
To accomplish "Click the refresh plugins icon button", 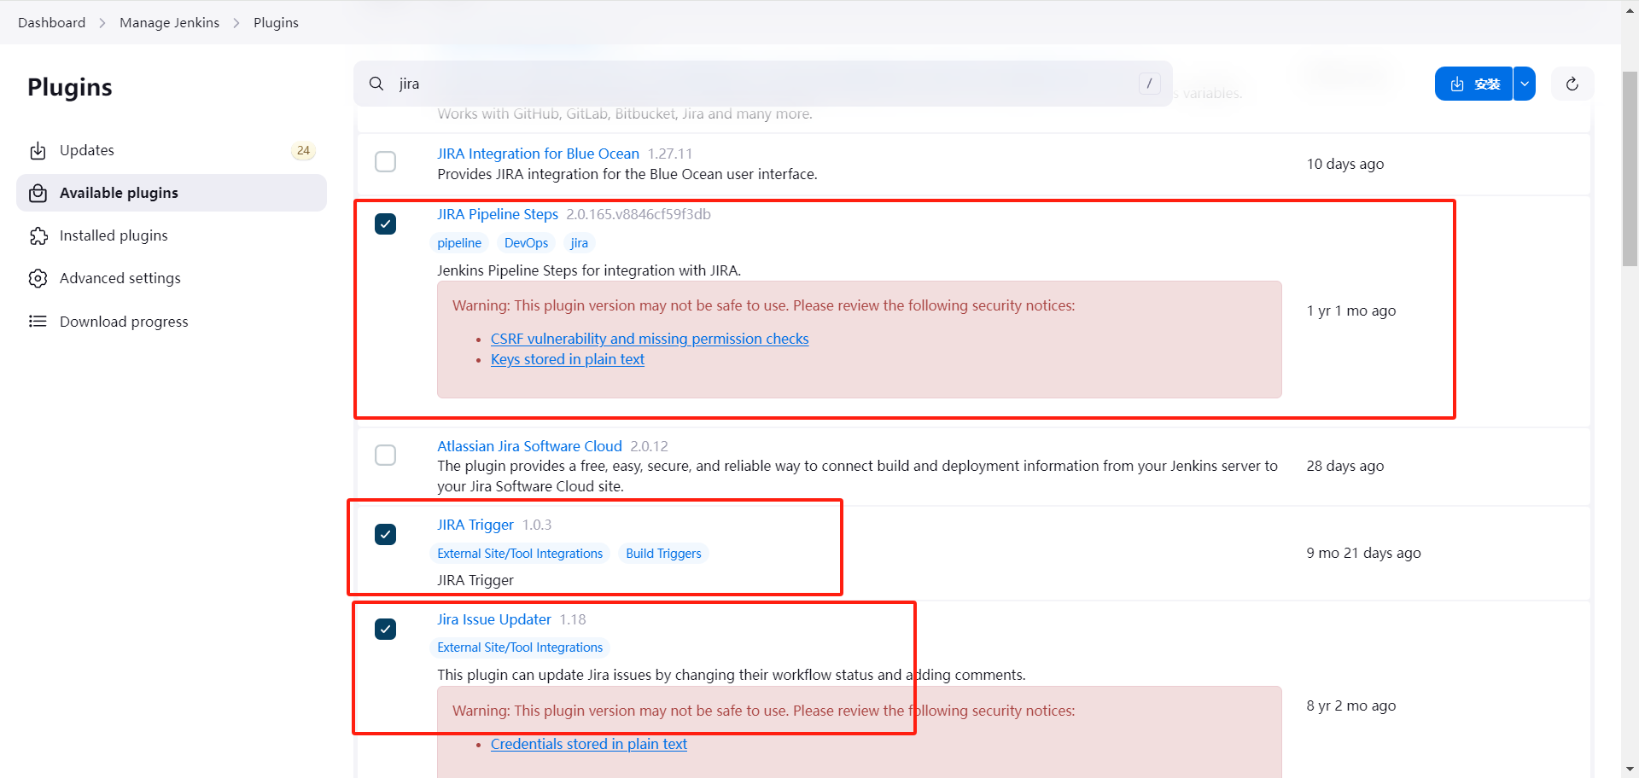I will 1572,84.
